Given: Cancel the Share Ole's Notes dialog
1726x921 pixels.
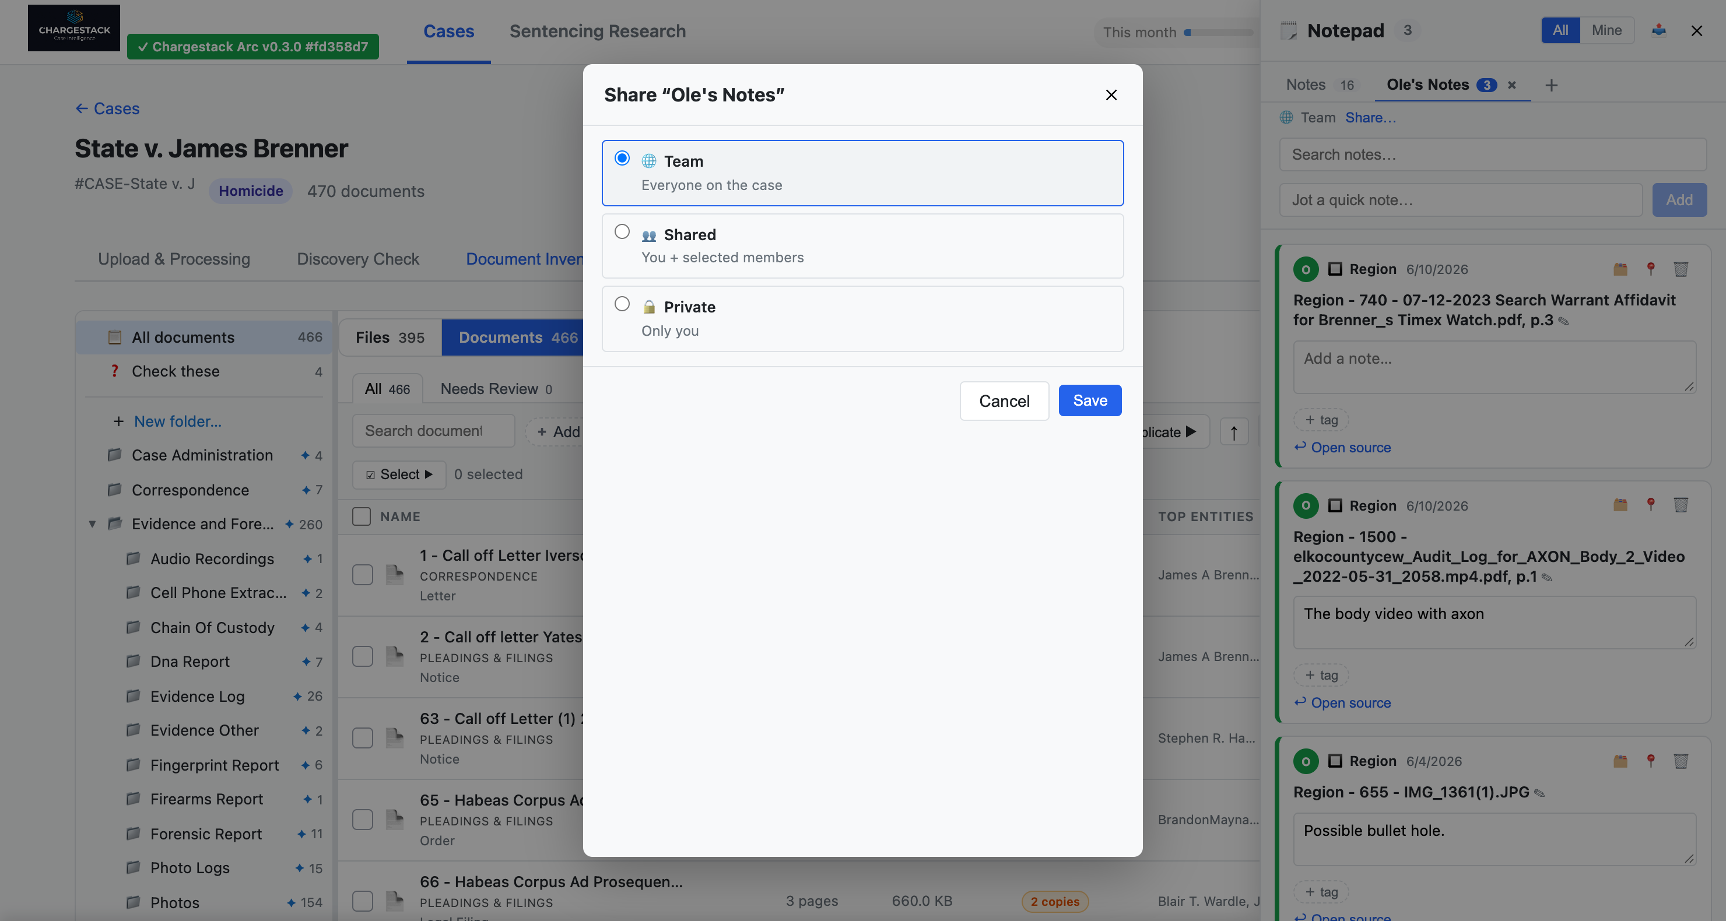Looking at the screenshot, I should (x=1004, y=400).
